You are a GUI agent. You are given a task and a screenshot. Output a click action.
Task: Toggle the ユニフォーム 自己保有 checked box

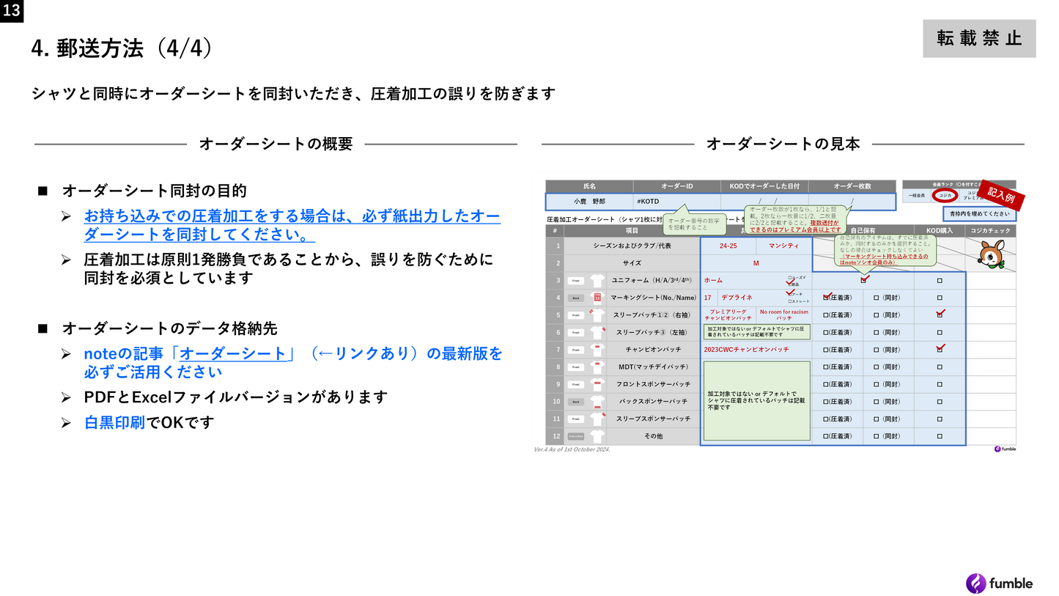click(x=864, y=279)
